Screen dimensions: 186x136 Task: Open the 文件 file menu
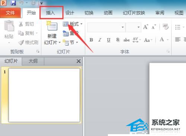click(10, 13)
